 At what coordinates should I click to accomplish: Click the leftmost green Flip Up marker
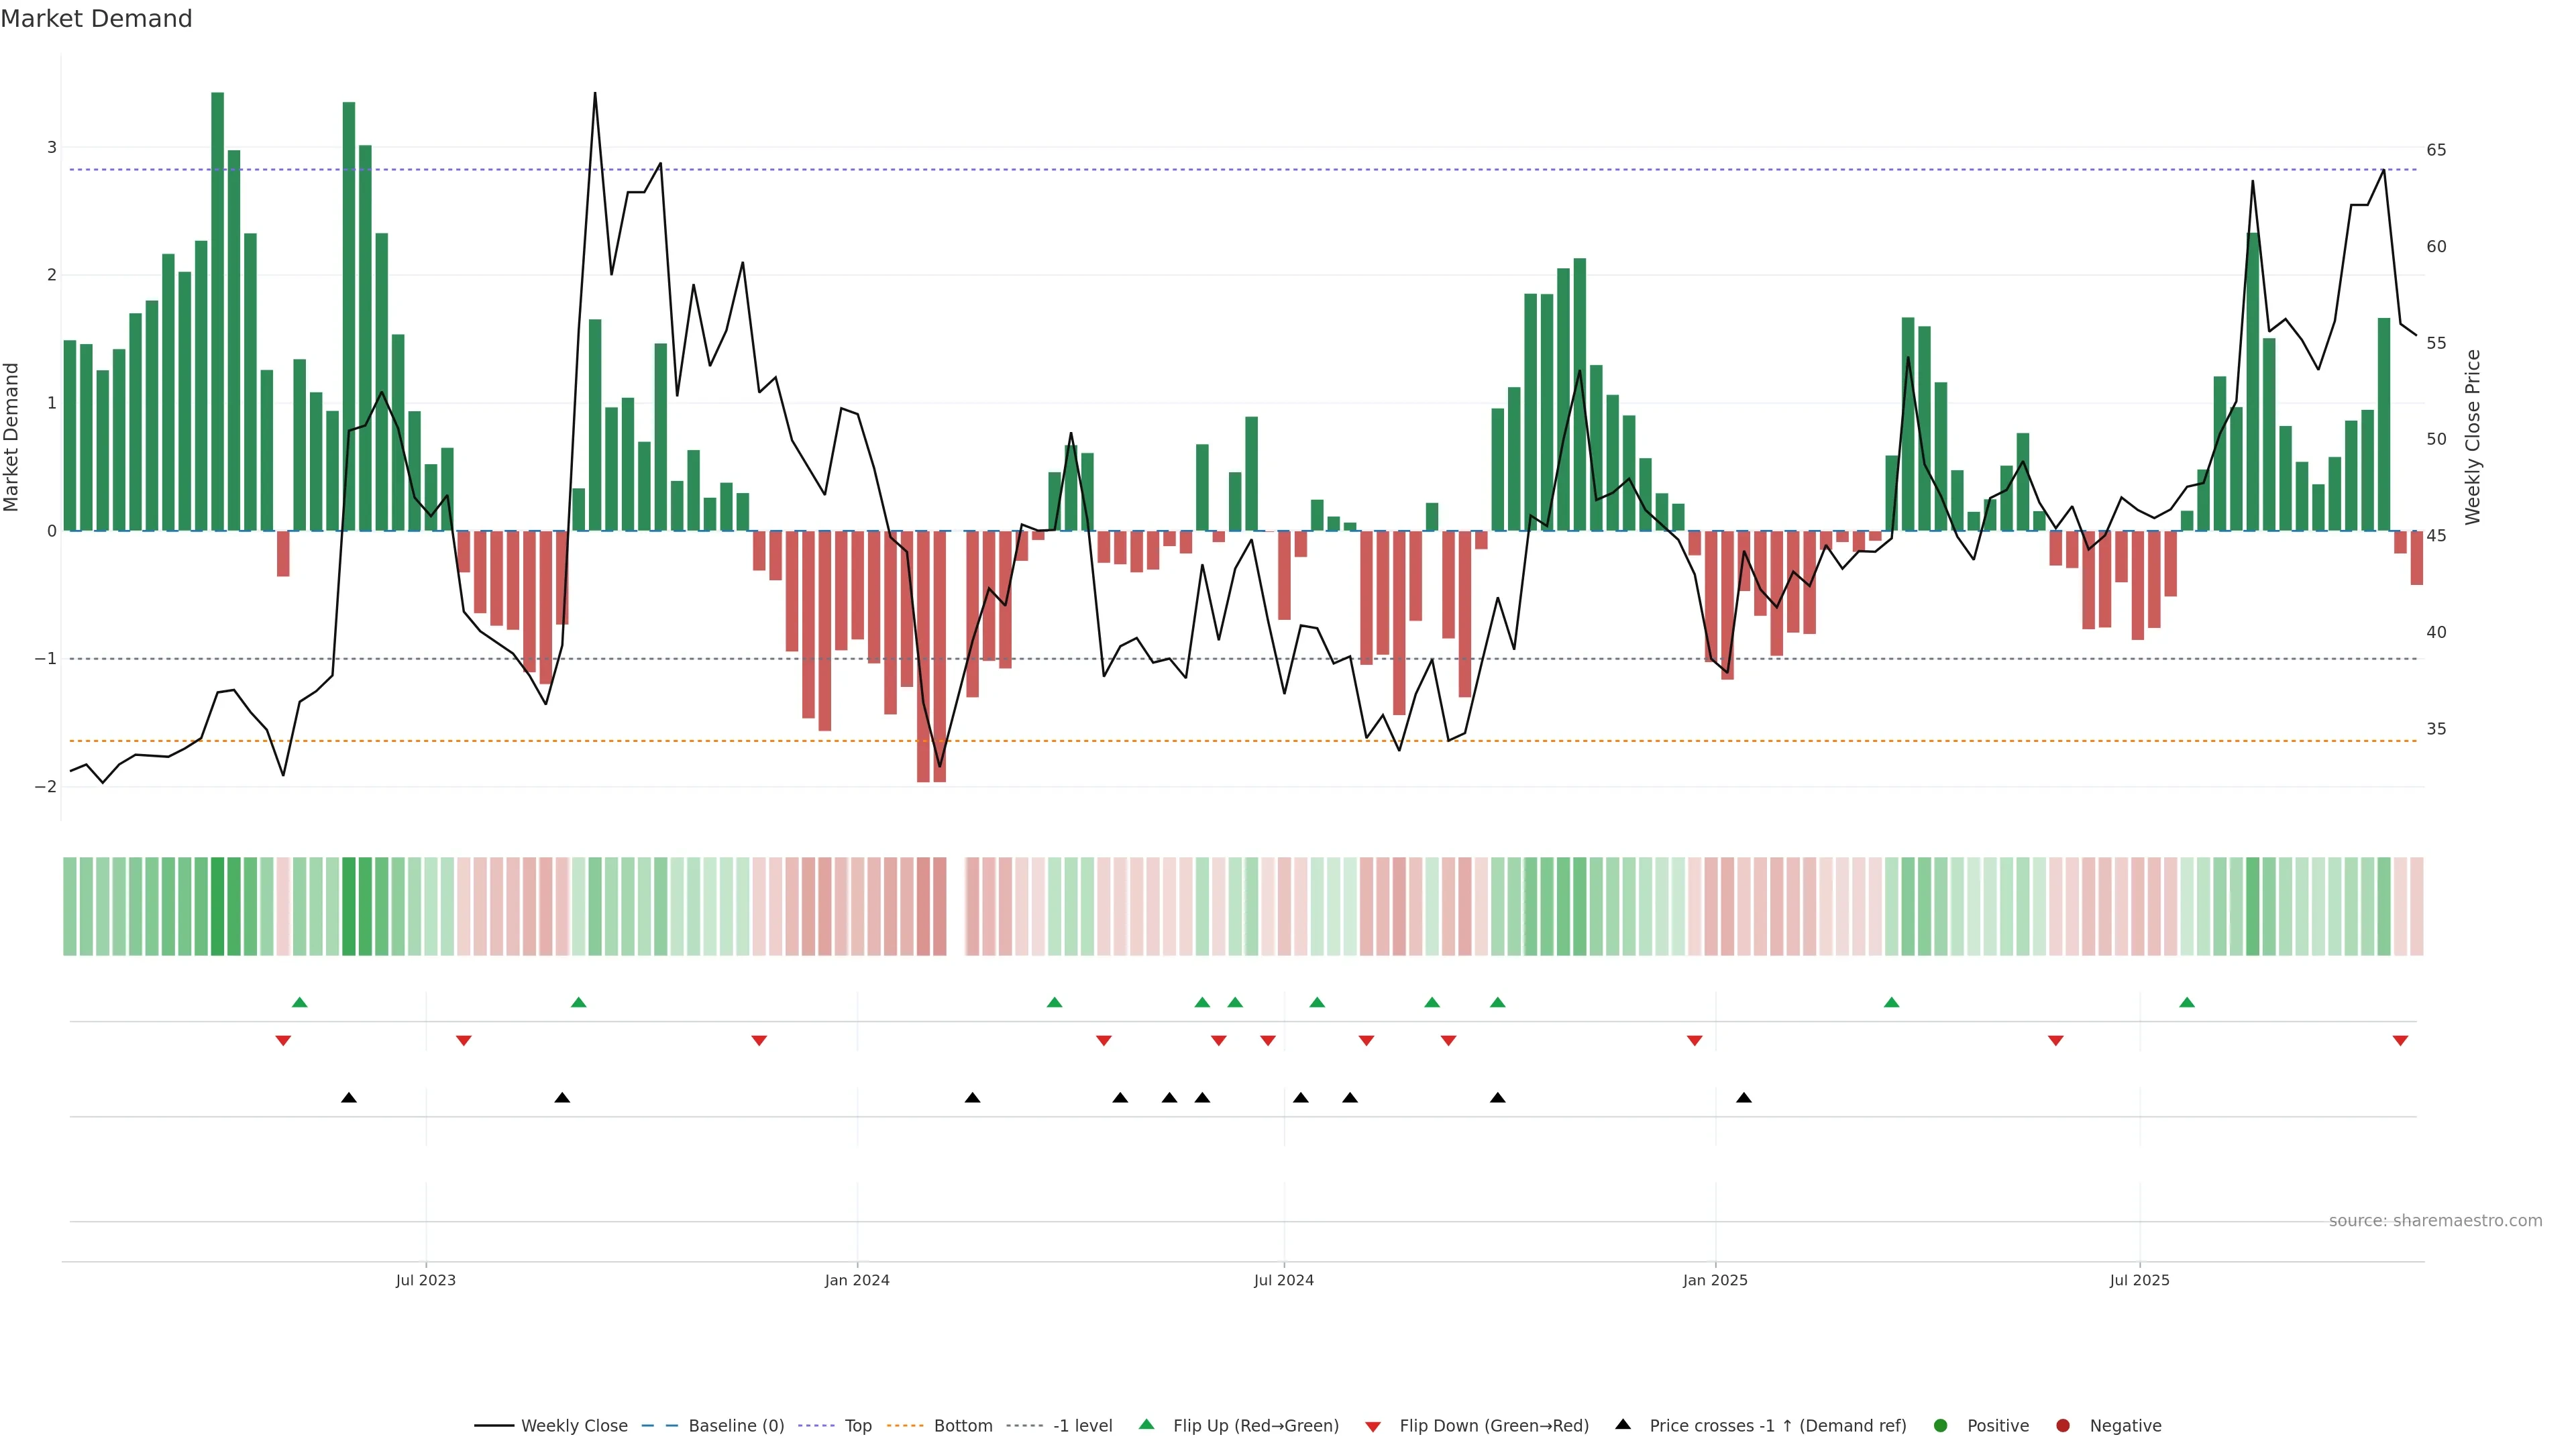pos(299,1002)
